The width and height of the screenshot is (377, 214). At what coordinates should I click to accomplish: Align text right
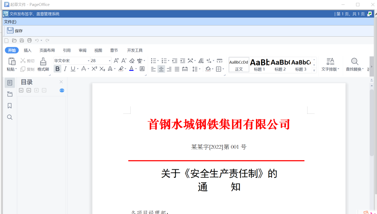point(169,69)
